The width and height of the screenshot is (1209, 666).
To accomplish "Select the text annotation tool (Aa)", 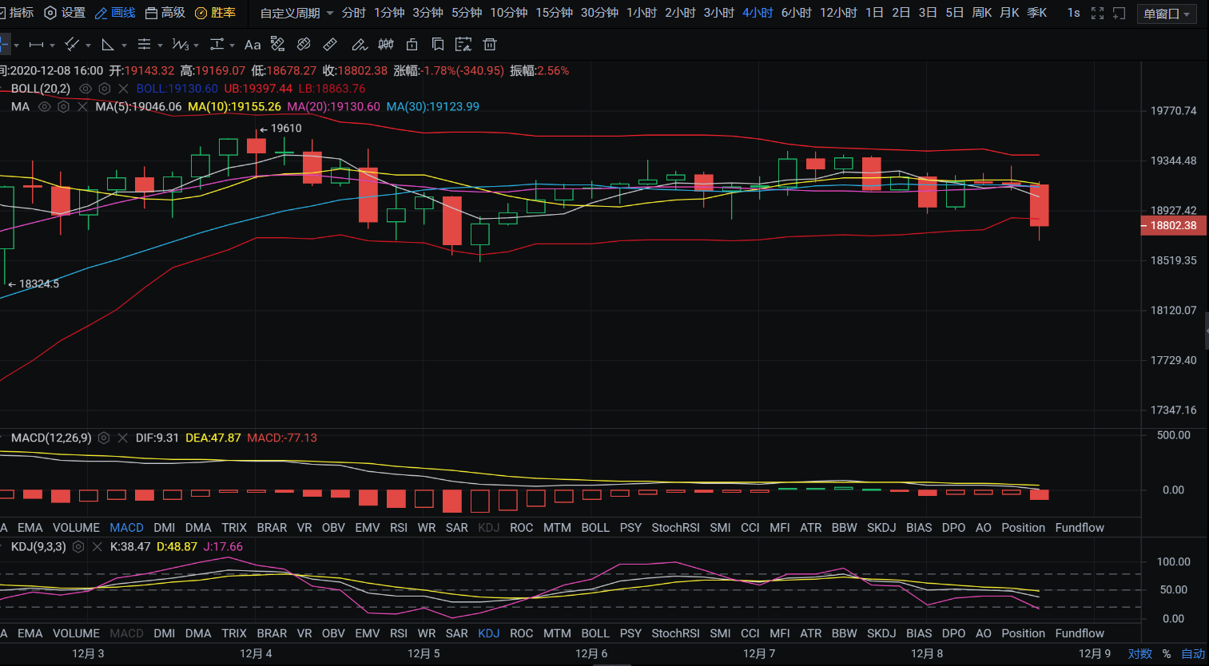I will tap(253, 45).
